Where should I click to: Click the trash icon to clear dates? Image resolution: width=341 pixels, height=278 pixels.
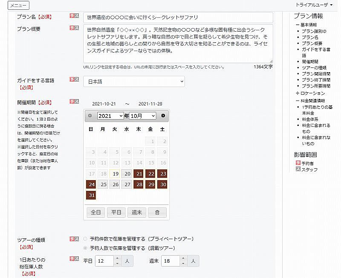pyautogui.click(x=157, y=212)
